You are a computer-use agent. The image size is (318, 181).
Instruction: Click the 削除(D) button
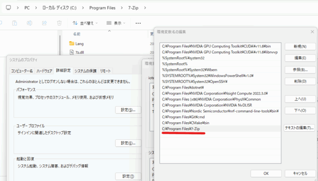pyautogui.click(x=300, y=81)
